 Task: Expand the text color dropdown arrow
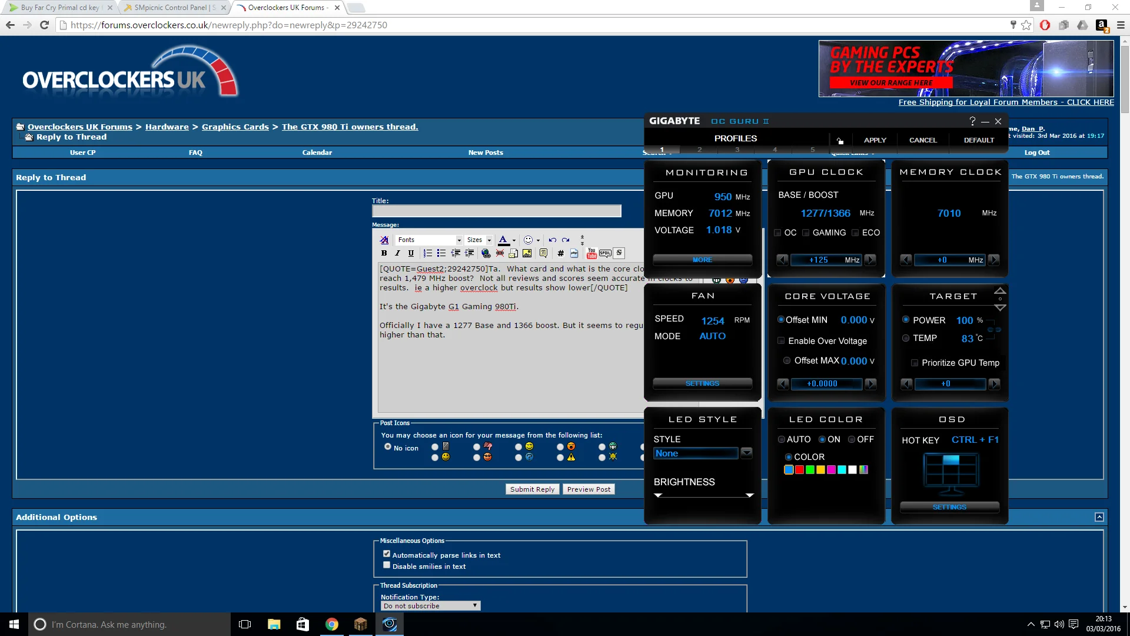[x=514, y=240]
